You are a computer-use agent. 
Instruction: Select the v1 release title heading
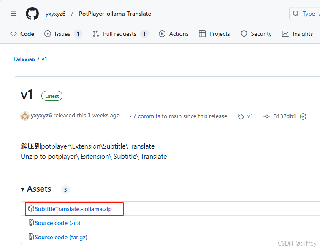point(27,95)
